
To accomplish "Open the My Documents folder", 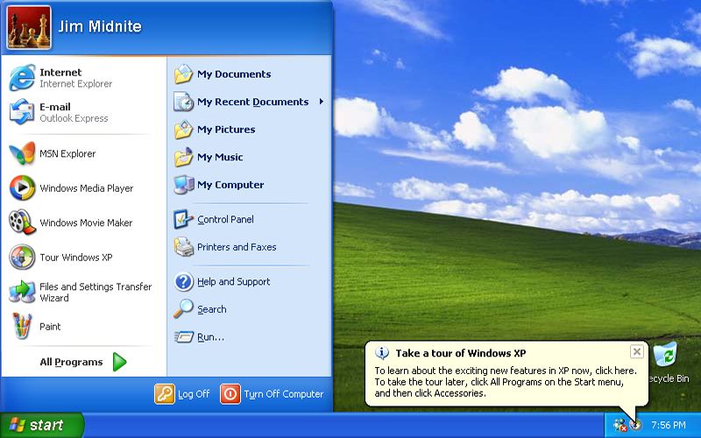I will pyautogui.click(x=233, y=74).
